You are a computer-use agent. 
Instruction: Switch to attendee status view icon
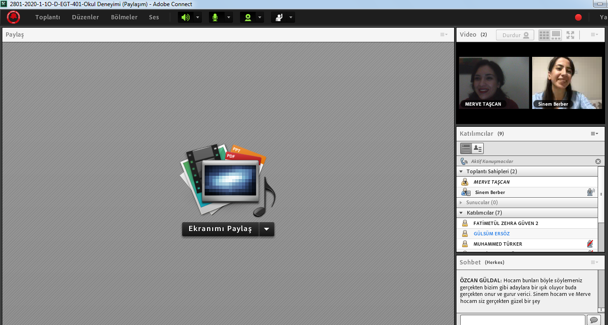478,148
